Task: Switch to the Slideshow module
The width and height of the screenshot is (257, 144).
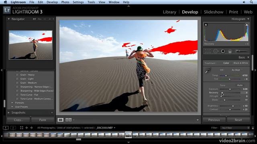Action: pyautogui.click(x=214, y=12)
